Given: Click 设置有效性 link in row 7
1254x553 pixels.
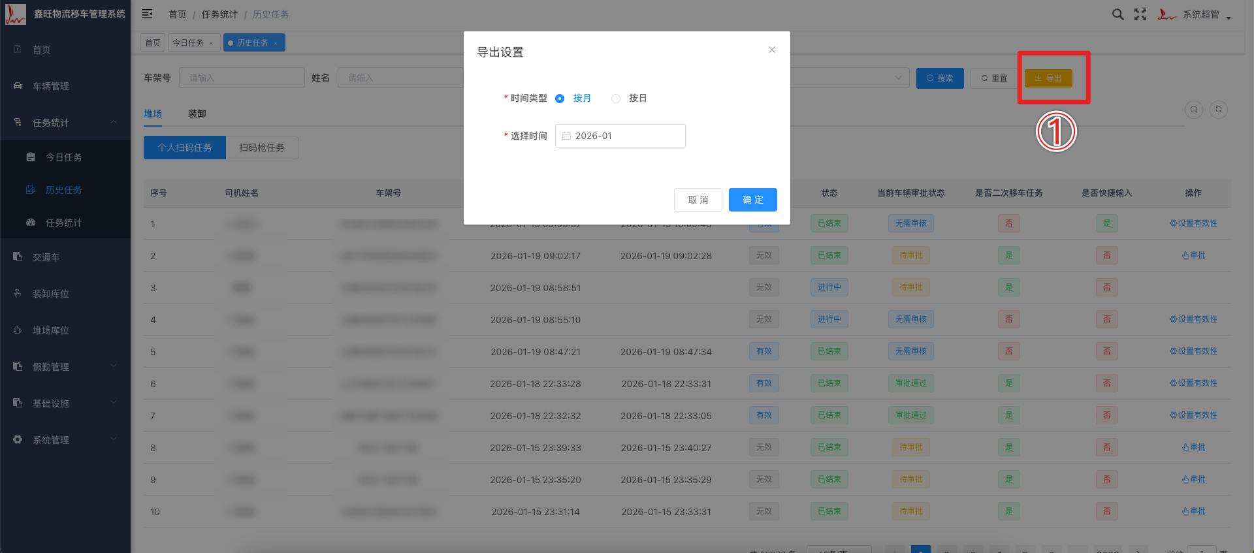Looking at the screenshot, I should click(1193, 415).
